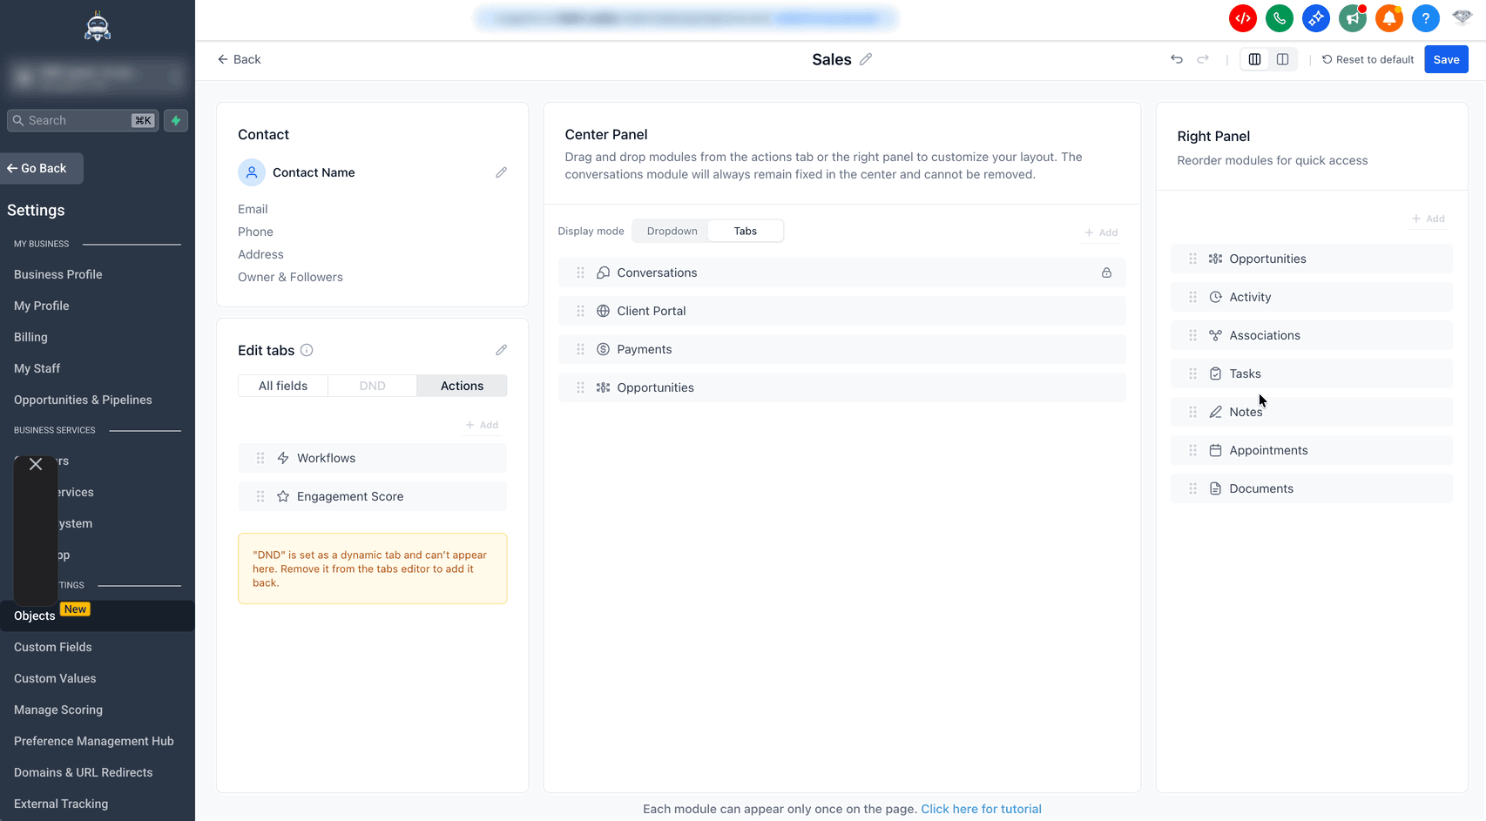Click the Save button
This screenshot has width=1486, height=821.
coord(1446,59)
